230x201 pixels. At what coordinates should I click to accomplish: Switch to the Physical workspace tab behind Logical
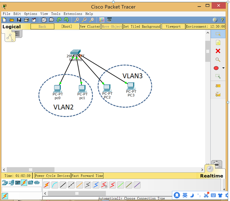(x=19, y=34)
